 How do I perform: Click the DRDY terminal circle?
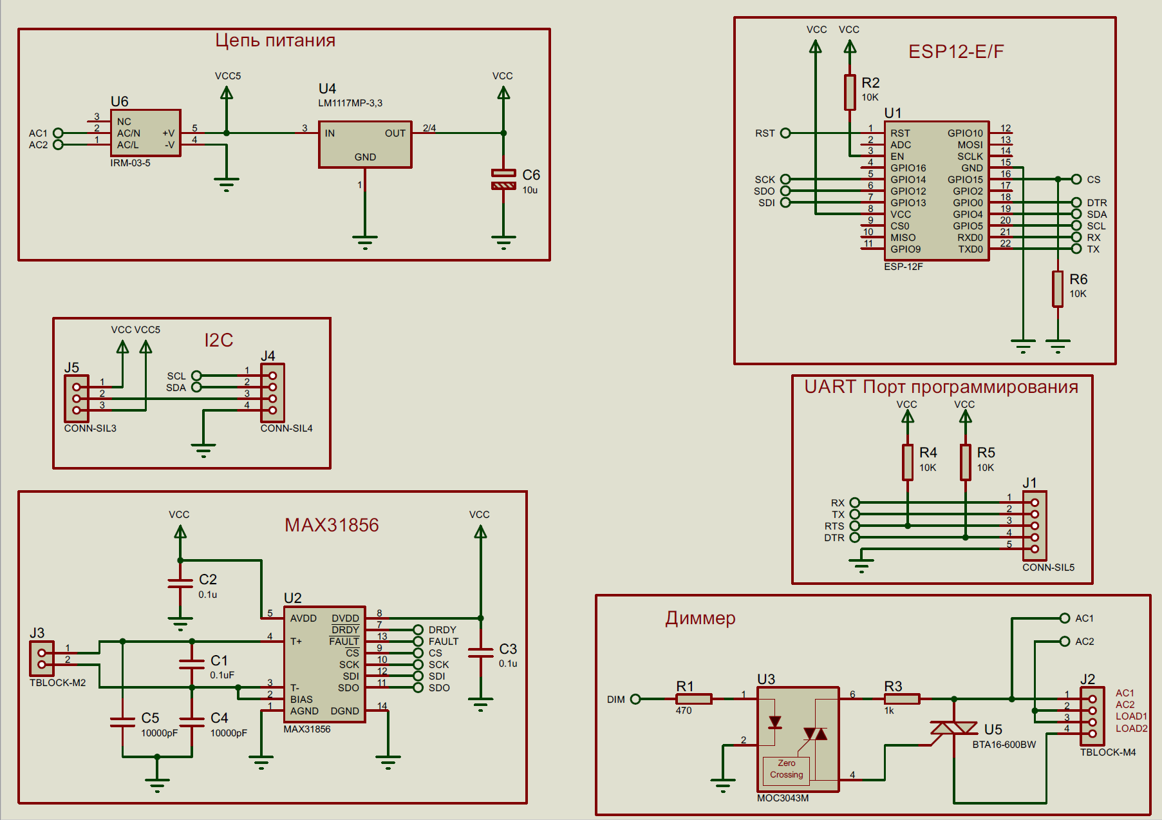point(418,630)
